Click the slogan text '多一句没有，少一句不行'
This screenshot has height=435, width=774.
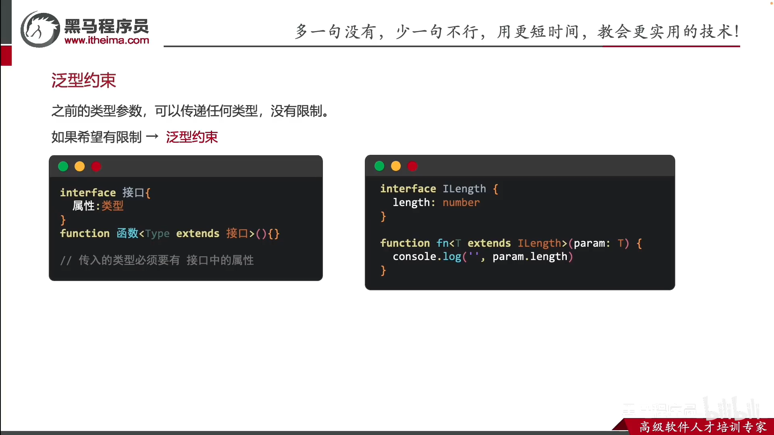point(387,31)
